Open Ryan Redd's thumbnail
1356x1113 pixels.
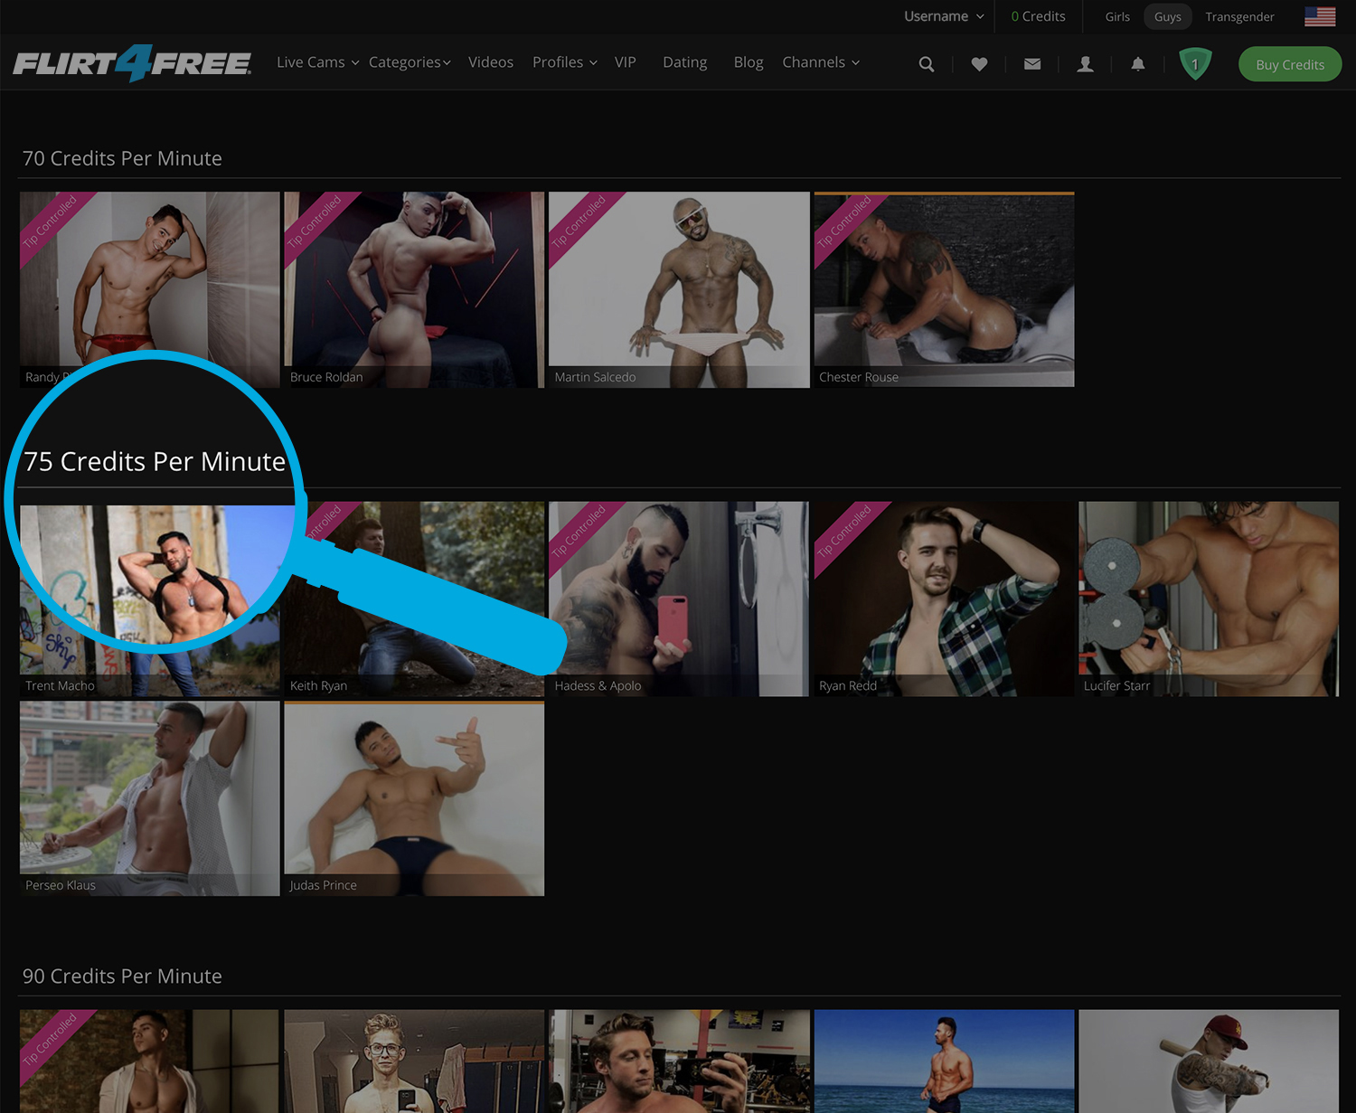pos(944,599)
